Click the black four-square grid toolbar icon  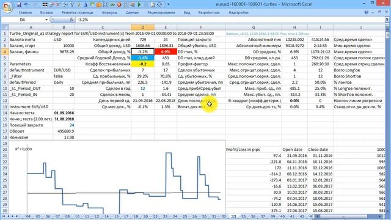click(x=45, y=4)
